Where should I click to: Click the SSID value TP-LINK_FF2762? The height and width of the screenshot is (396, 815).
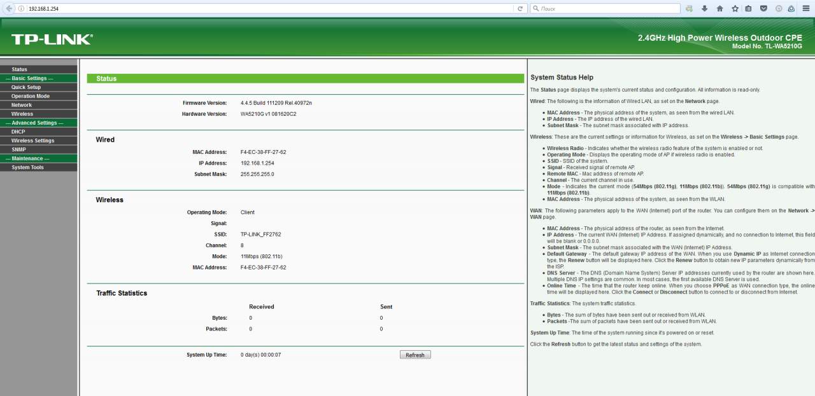coord(260,234)
